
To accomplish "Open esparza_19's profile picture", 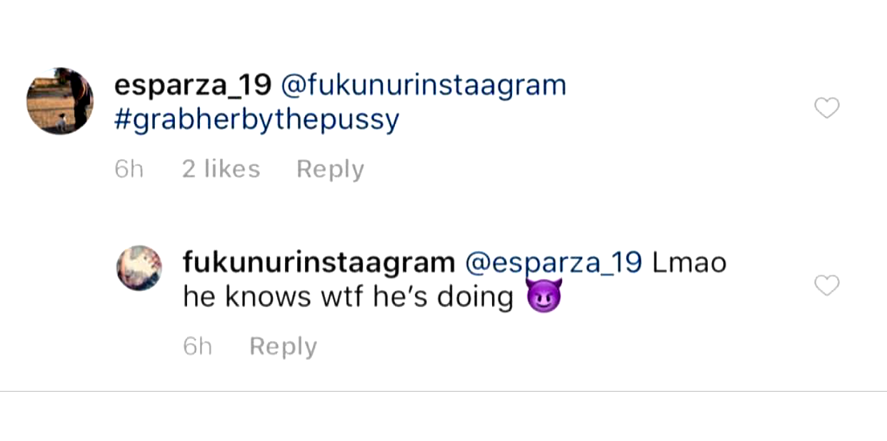I will pyautogui.click(x=60, y=101).
